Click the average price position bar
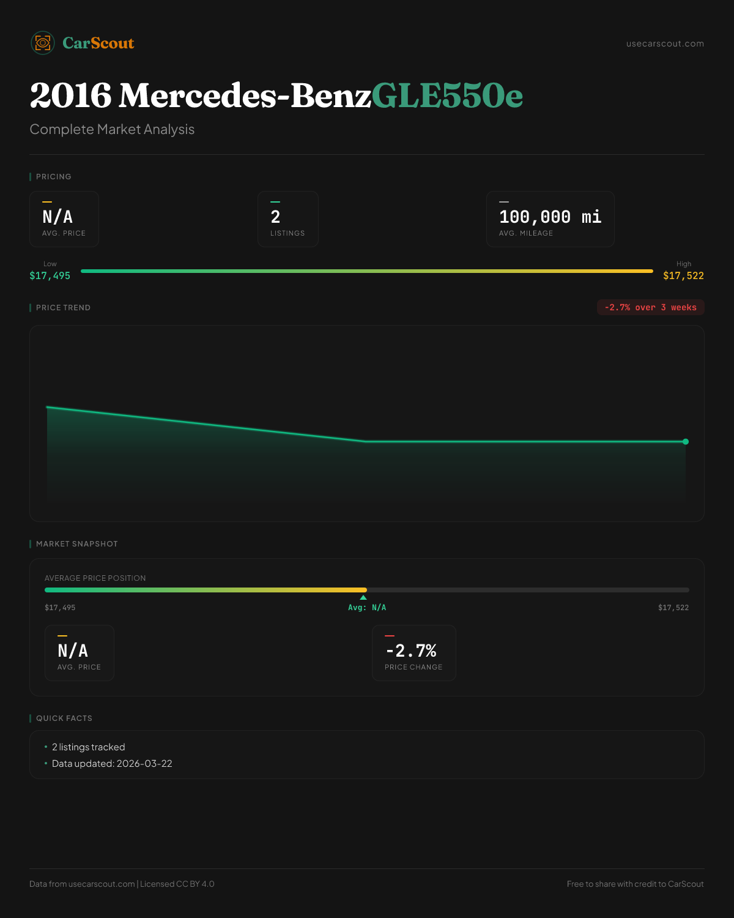734x918 pixels. tap(367, 590)
